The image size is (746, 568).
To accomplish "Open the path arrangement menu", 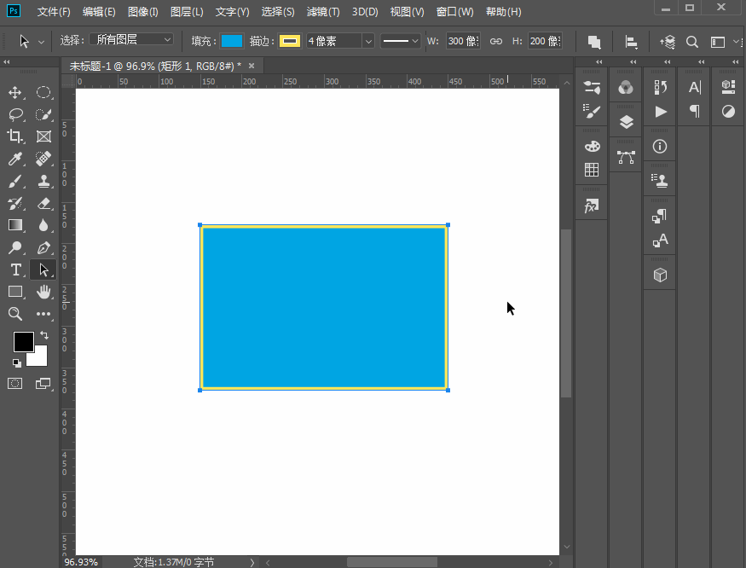I will click(x=668, y=42).
